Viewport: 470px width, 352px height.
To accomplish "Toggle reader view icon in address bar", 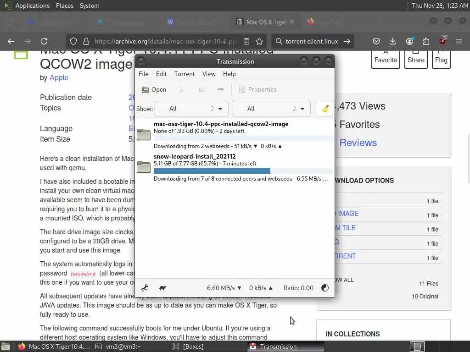I will (x=246, y=41).
